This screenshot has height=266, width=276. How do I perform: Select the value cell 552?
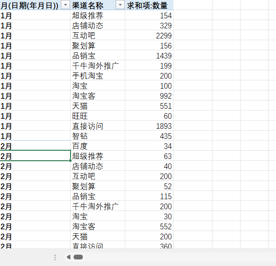149,226
